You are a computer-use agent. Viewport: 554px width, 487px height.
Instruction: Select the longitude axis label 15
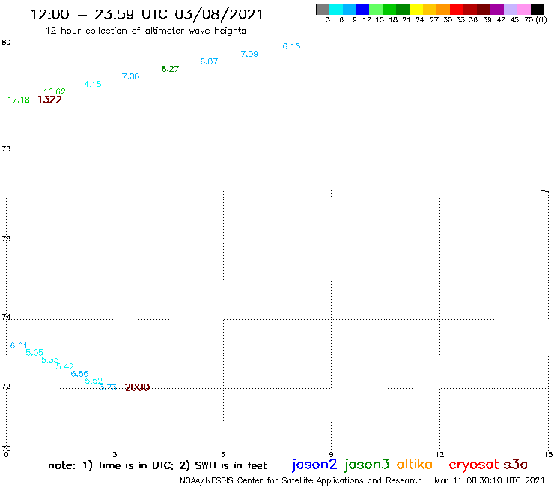click(x=548, y=455)
